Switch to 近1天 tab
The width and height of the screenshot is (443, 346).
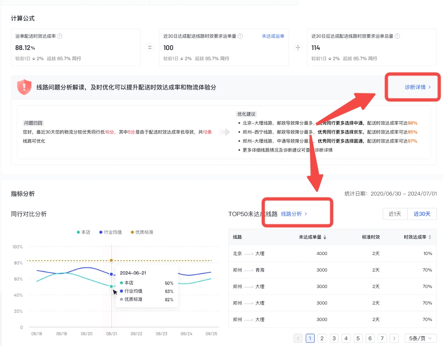click(x=395, y=214)
